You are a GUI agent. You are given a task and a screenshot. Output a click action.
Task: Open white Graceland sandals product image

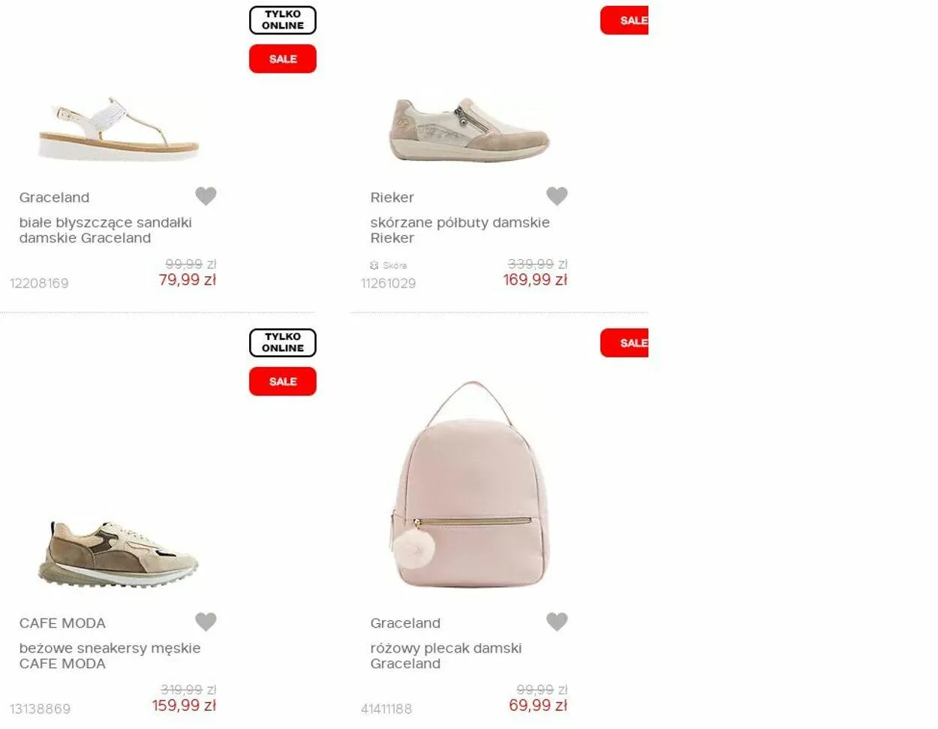coord(119,129)
